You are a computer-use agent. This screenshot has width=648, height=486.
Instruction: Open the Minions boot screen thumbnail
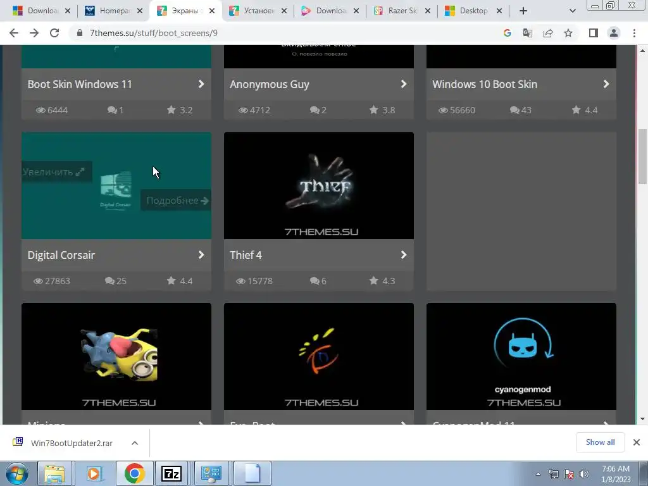click(116, 357)
